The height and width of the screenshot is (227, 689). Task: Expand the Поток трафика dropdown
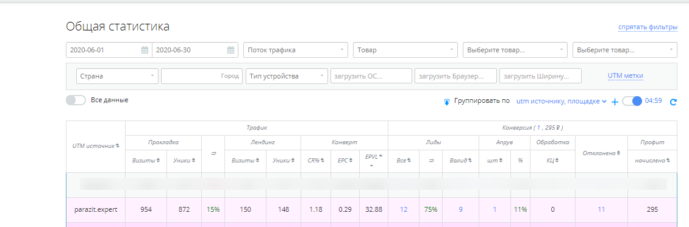pos(296,50)
